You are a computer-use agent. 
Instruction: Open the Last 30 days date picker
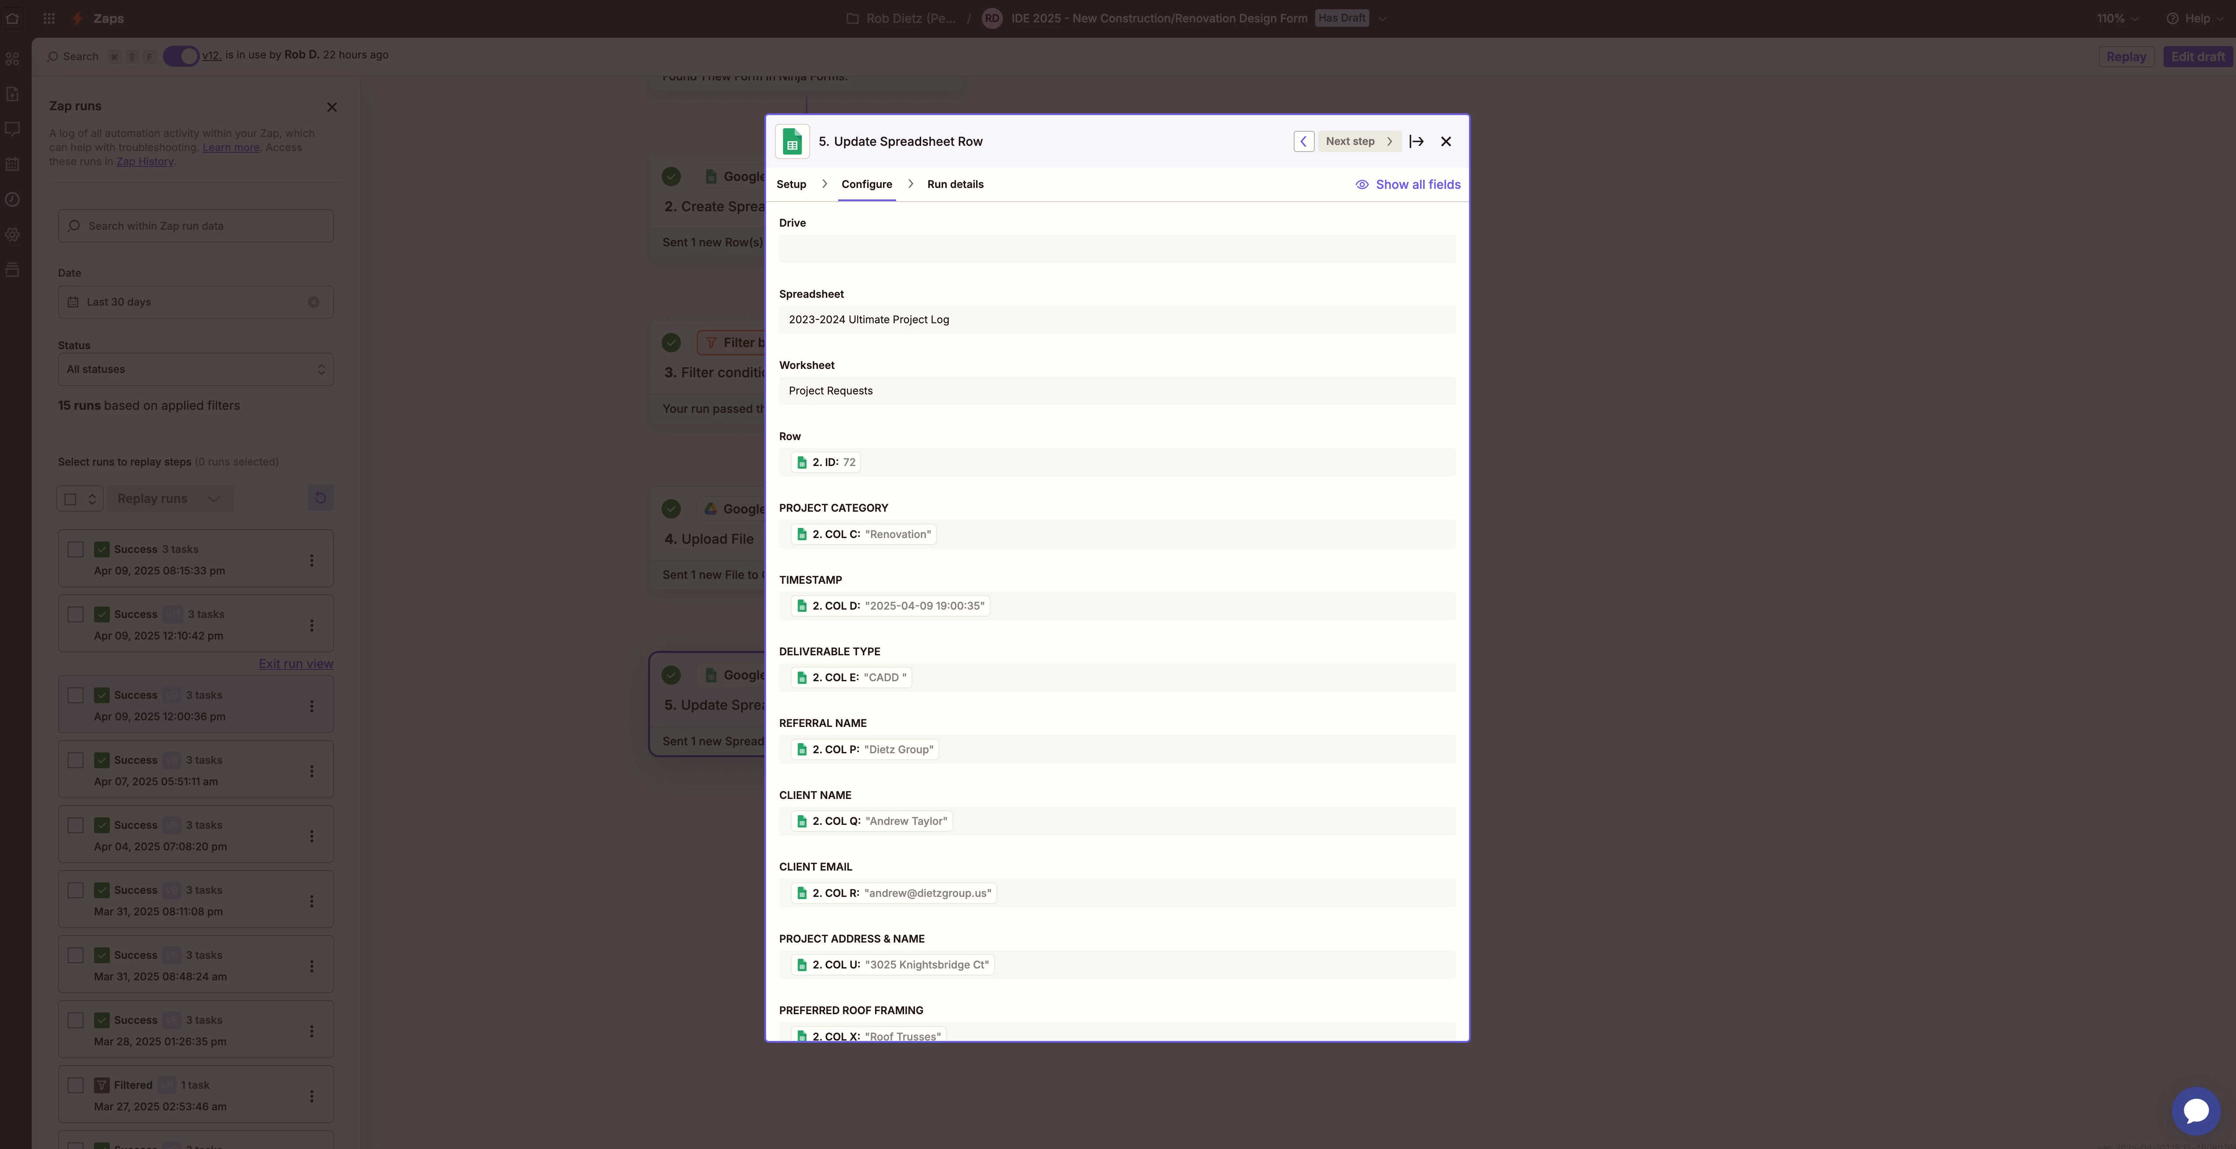tap(195, 302)
